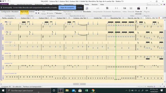
Task: Open the Revisión ribbon tab
Action: tap(94, 5)
